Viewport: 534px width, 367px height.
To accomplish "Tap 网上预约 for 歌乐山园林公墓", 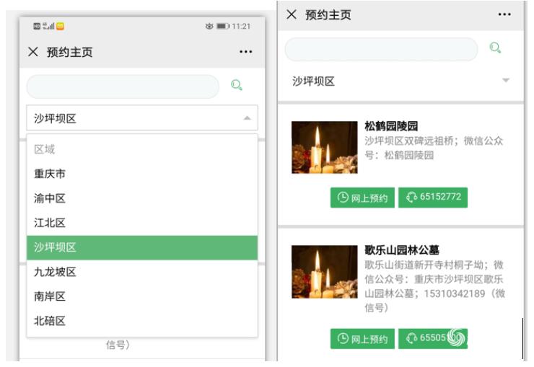I will 362,338.
